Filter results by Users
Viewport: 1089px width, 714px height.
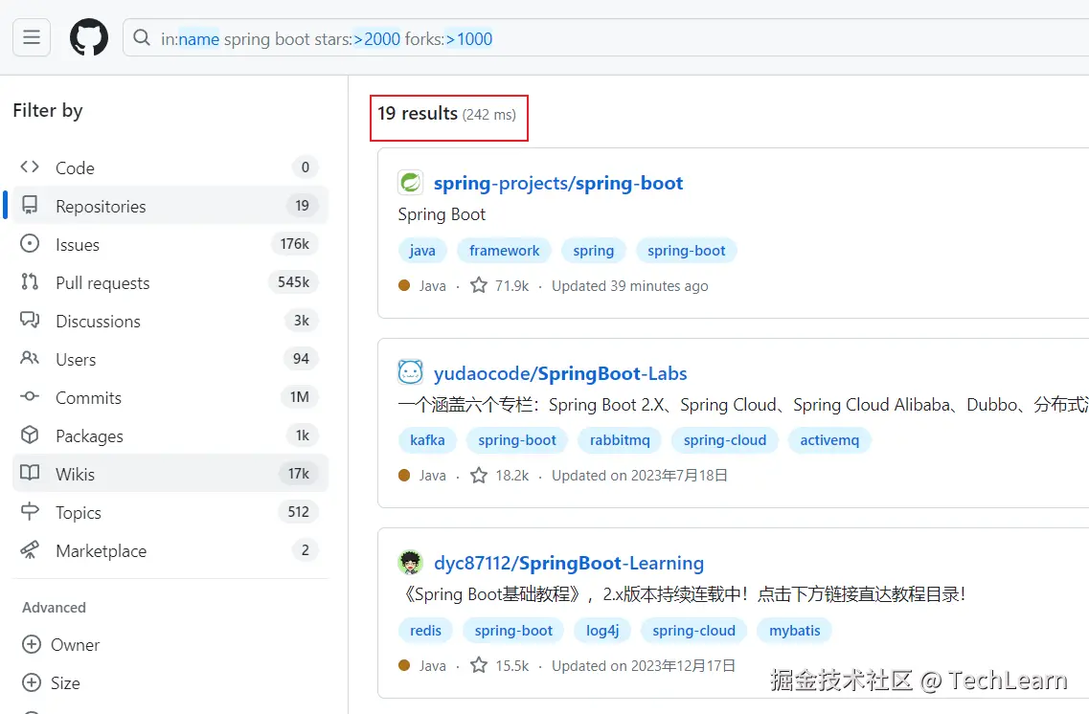click(170, 359)
